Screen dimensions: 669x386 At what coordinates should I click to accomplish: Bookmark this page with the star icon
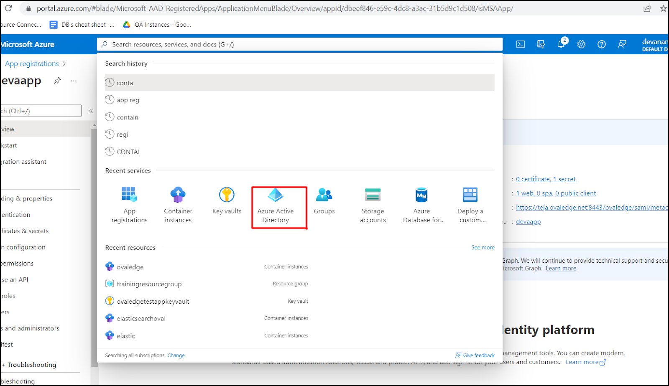[664, 8]
